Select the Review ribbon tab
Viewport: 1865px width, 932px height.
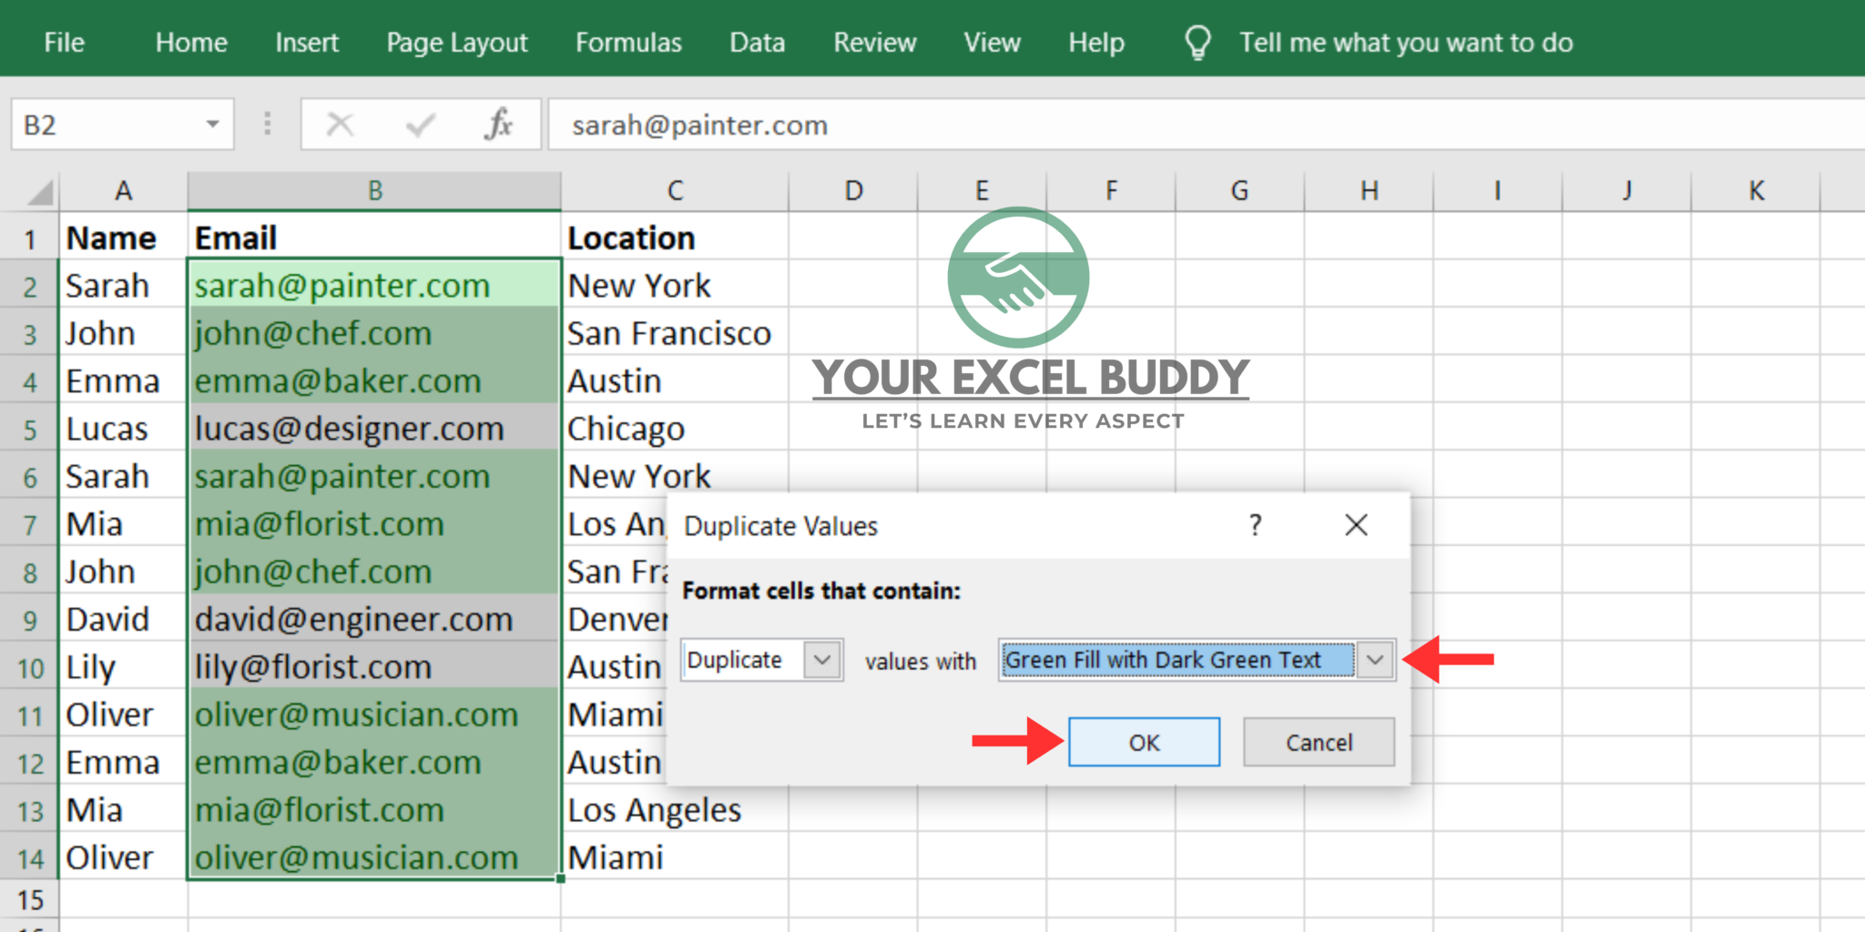pyautogui.click(x=873, y=41)
